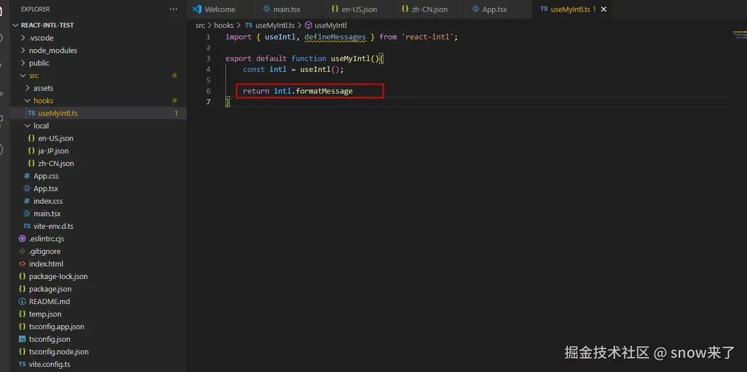
Task: Collapse the local folder
Action: [27, 126]
